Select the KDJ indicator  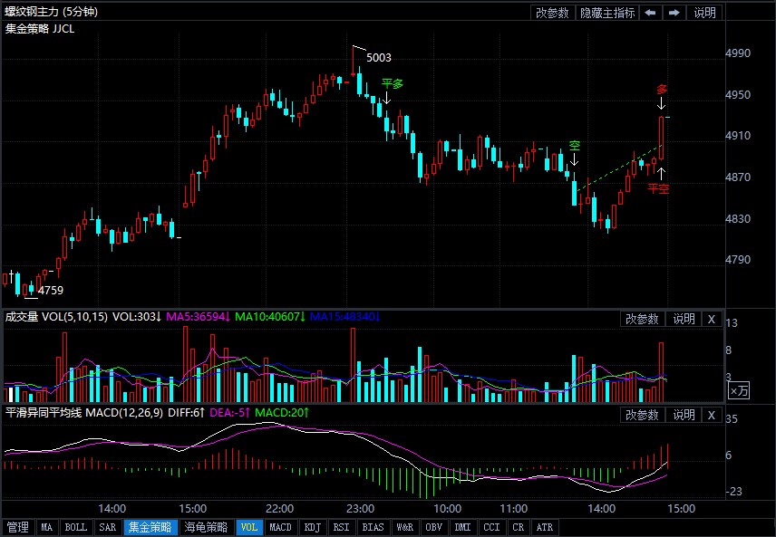pos(311,526)
